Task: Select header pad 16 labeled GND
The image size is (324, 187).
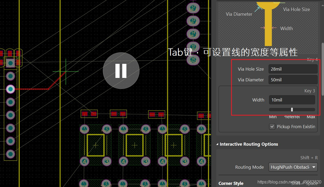Action: tap(193, 60)
